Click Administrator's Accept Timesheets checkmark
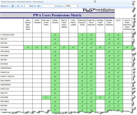The height and width of the screenshot is (115, 137). 37,47
